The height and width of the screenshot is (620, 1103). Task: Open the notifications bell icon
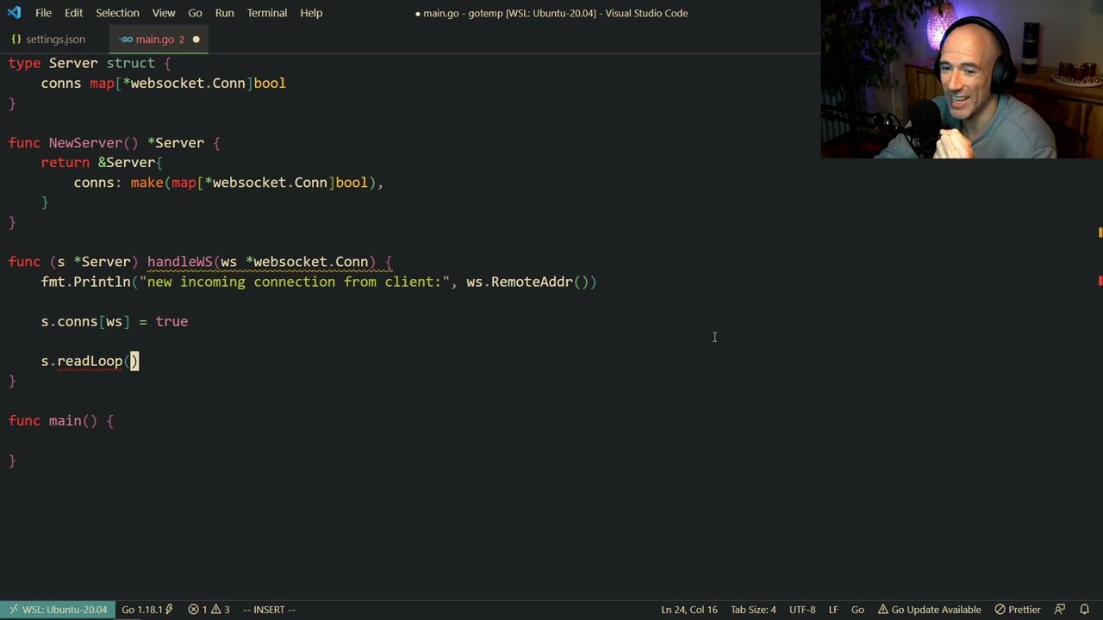(x=1085, y=610)
